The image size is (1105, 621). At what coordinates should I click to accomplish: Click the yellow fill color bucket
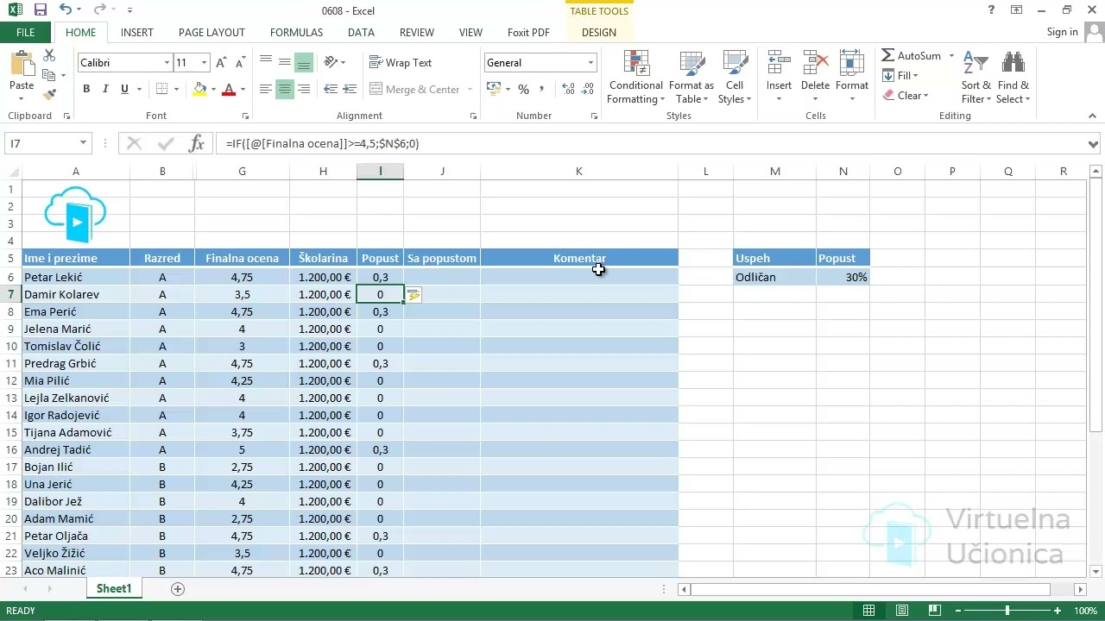coord(200,90)
